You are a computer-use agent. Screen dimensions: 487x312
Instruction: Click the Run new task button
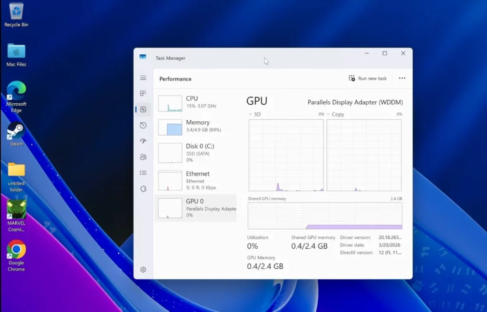[368, 78]
